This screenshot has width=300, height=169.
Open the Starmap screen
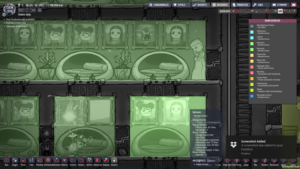click(x=280, y=5)
